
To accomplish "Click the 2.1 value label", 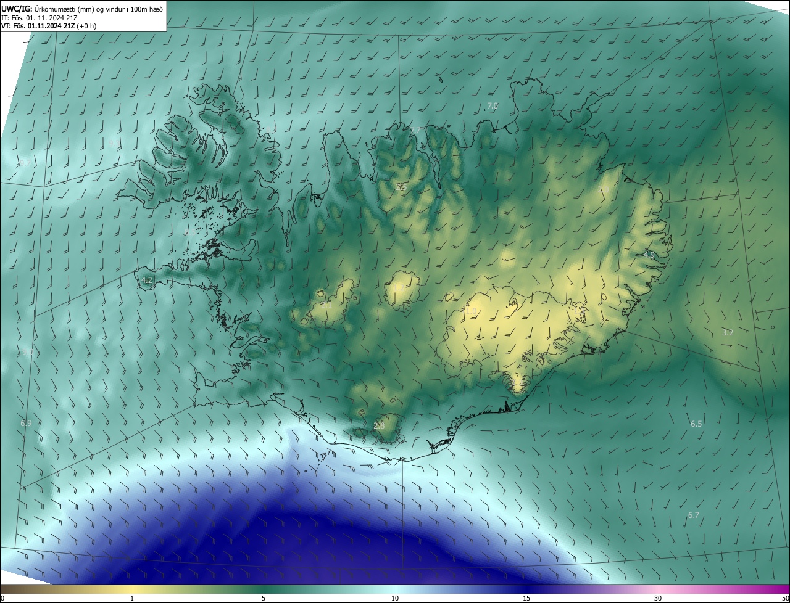I will 326,304.
